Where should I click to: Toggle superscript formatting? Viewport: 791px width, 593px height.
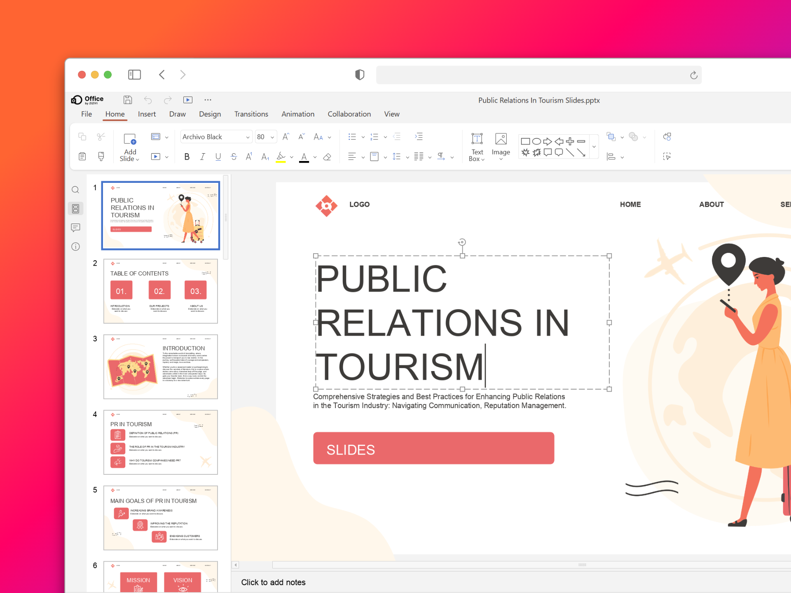(x=249, y=156)
